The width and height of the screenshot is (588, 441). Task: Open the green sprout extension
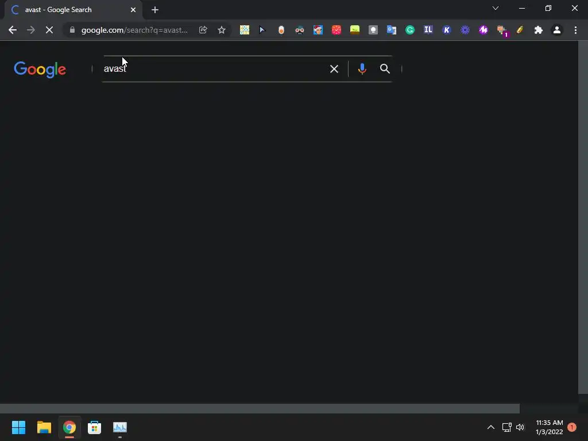click(355, 30)
